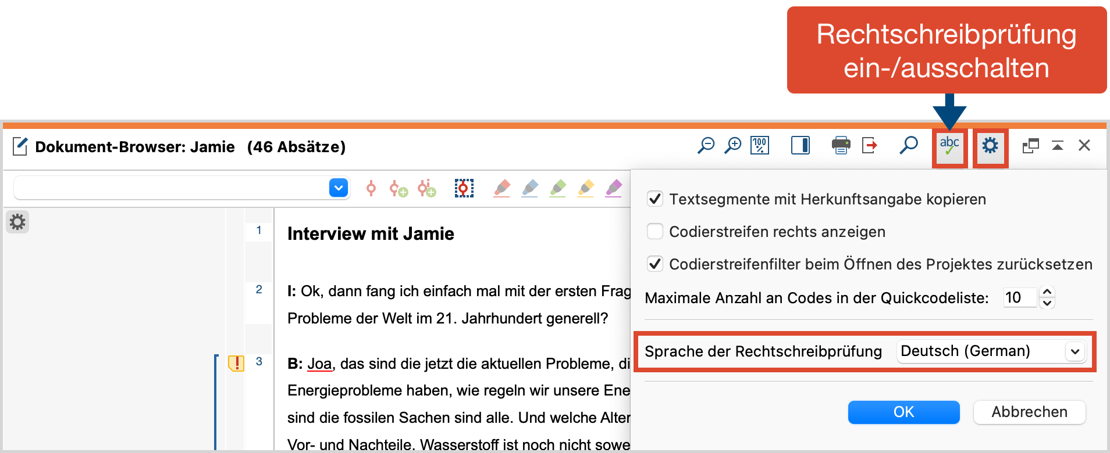
Task: Cancel the settings with Abbrechen
Action: [x=1029, y=412]
